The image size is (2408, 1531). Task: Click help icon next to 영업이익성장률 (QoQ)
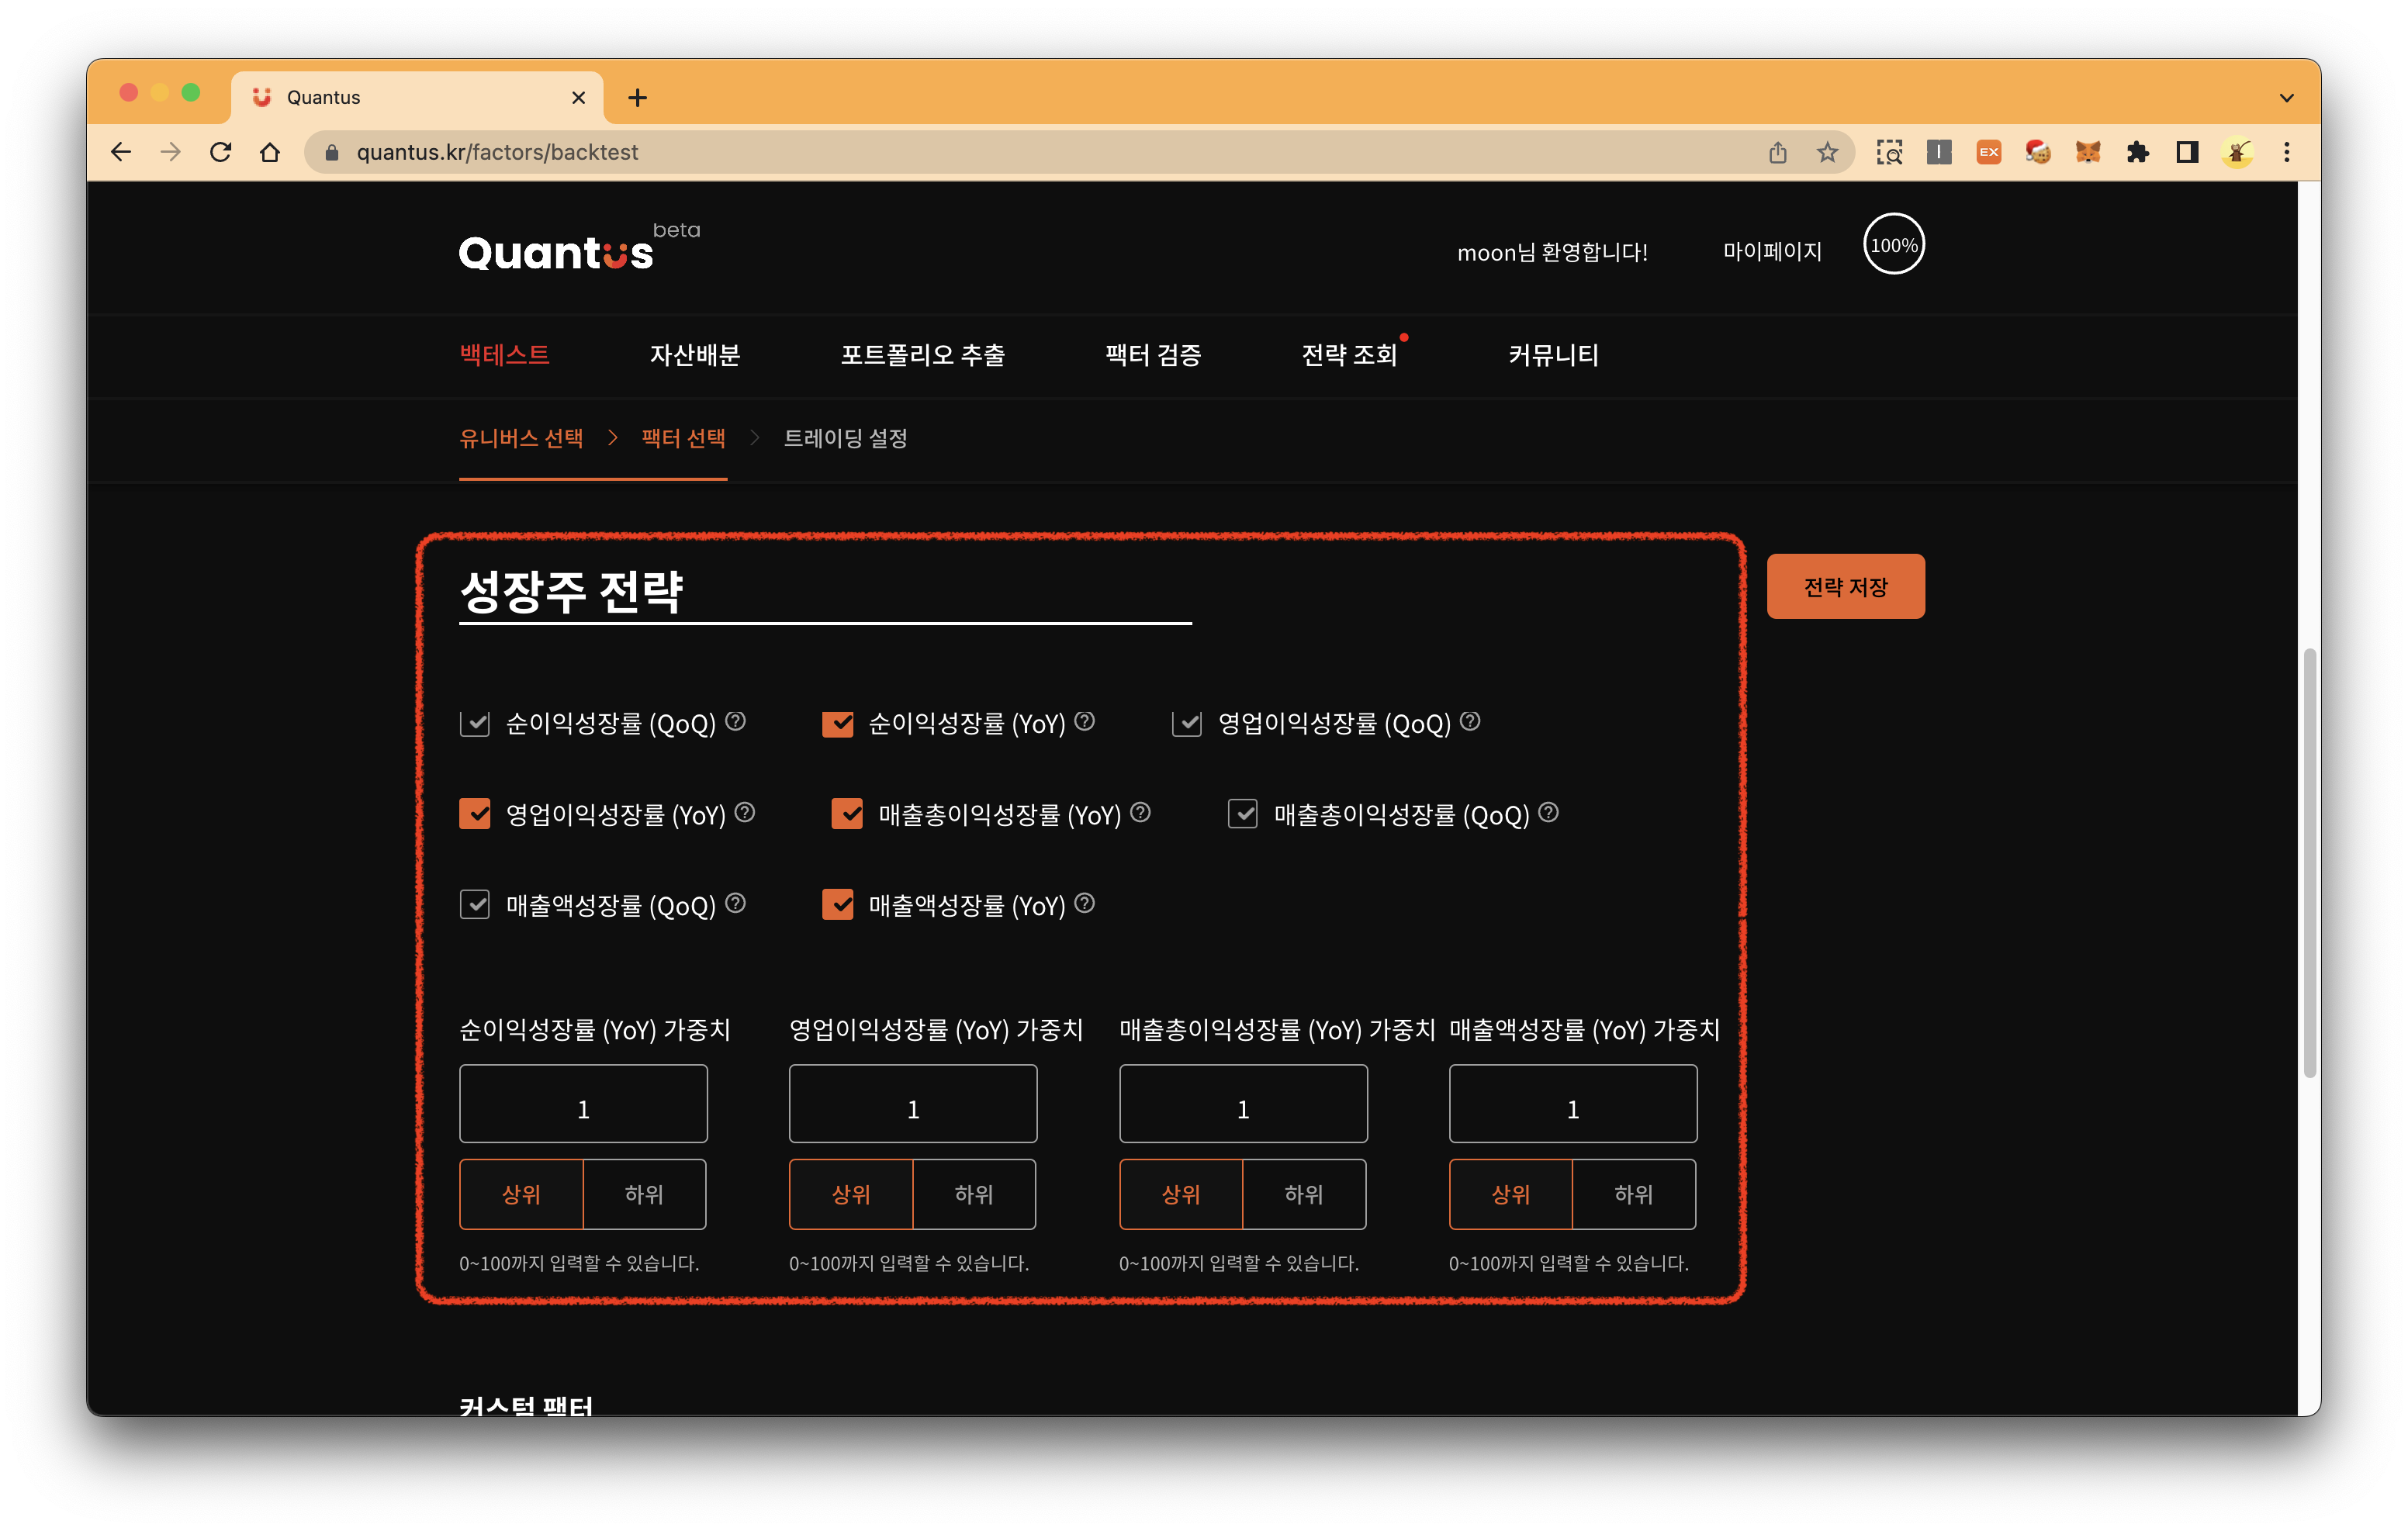(1469, 721)
